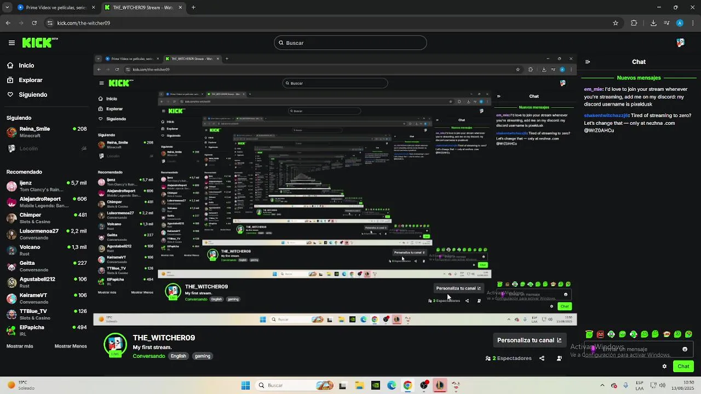This screenshot has height=394, width=701.
Task: Open the emoji picker in message box
Action: tap(685, 349)
